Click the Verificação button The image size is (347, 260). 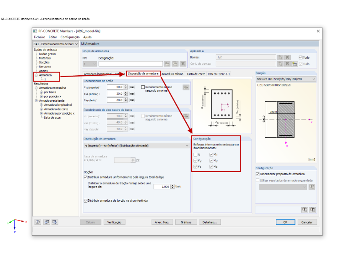[114, 222]
